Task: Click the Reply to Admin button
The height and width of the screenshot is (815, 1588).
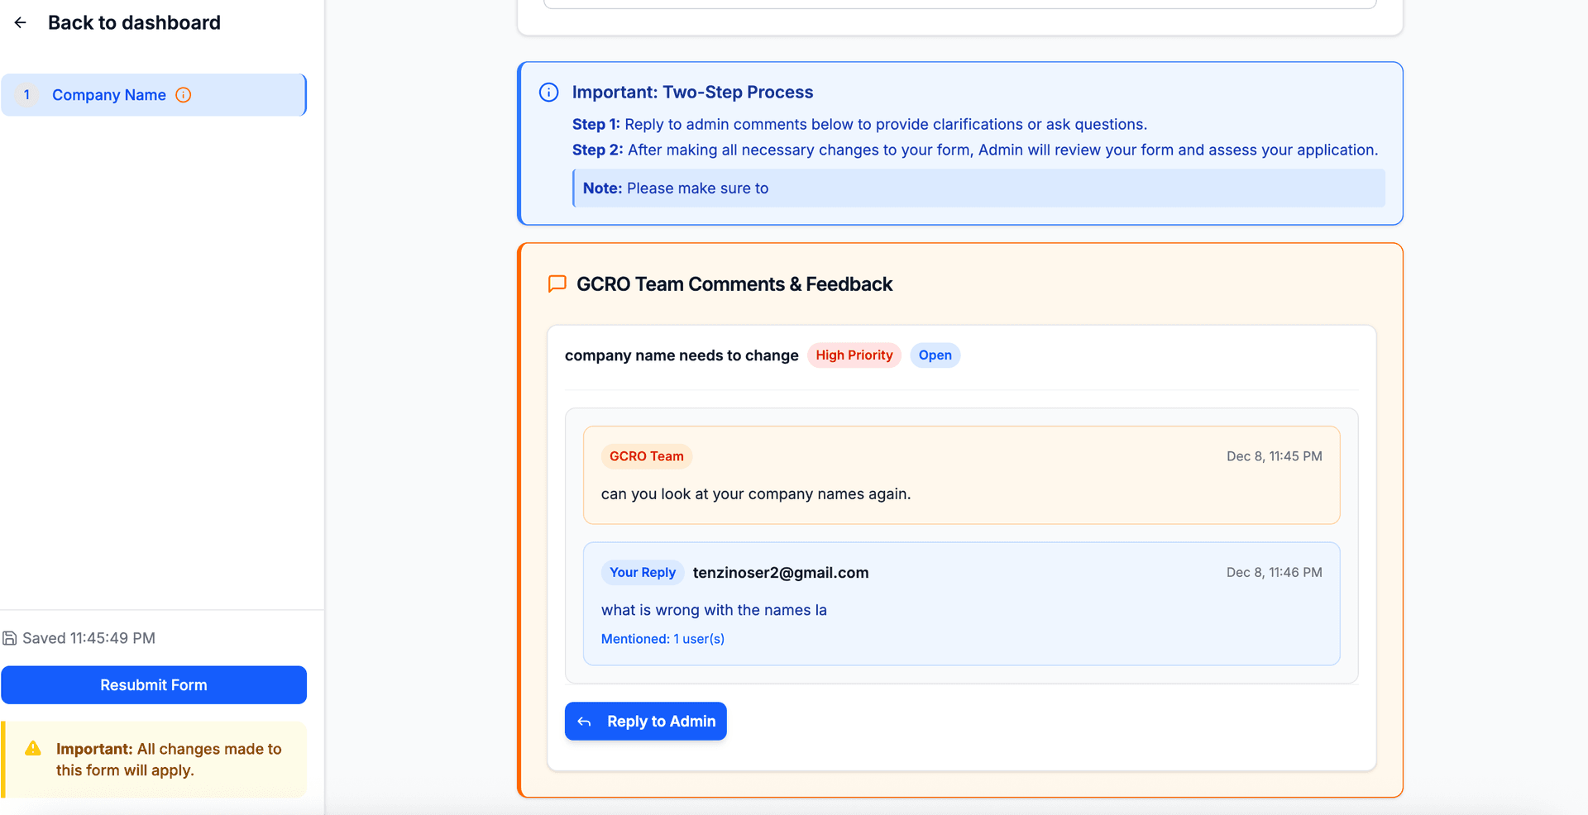Action: click(645, 721)
